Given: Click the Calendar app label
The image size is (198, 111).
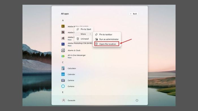Looking at the screenshot, I should tap(71, 74).
